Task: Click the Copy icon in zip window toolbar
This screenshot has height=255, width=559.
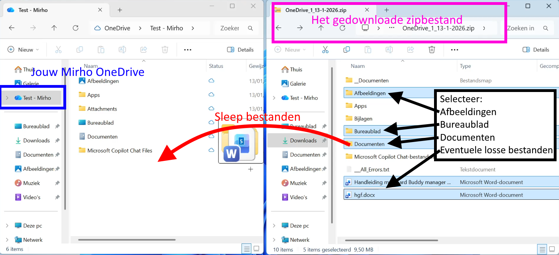Action: 347,50
